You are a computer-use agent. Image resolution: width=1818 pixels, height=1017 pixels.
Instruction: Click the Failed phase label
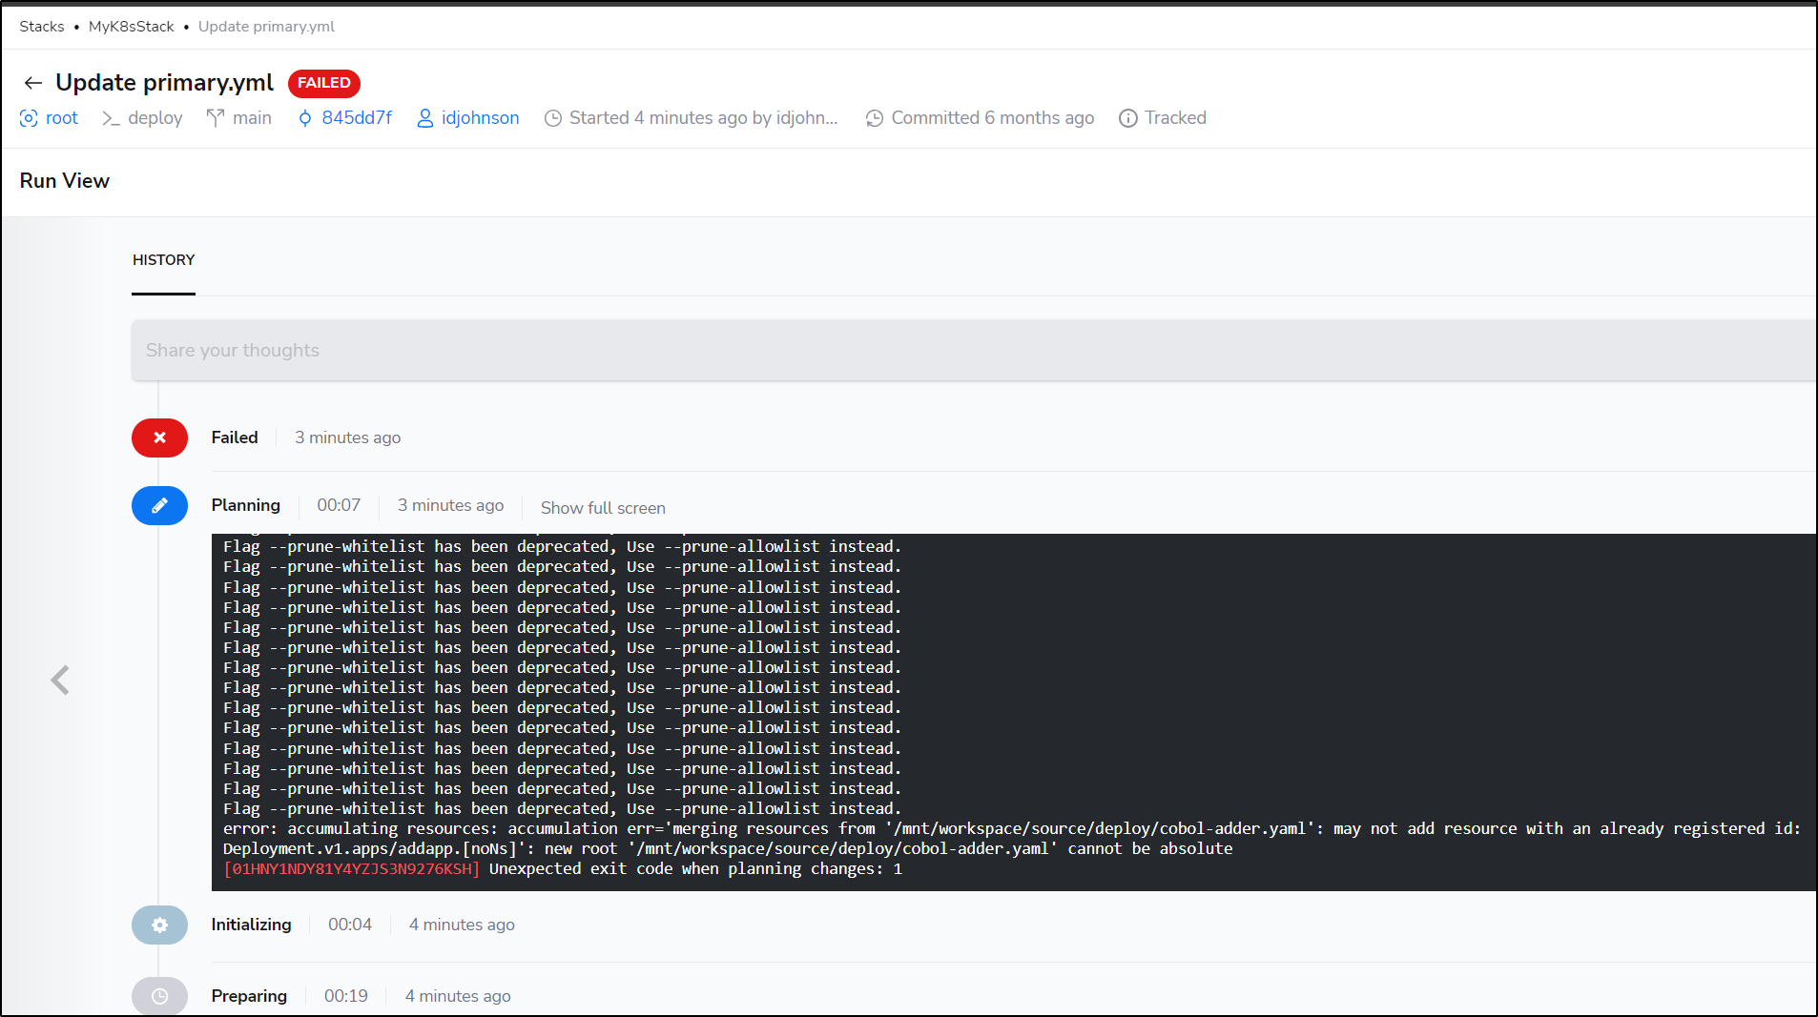235,437
